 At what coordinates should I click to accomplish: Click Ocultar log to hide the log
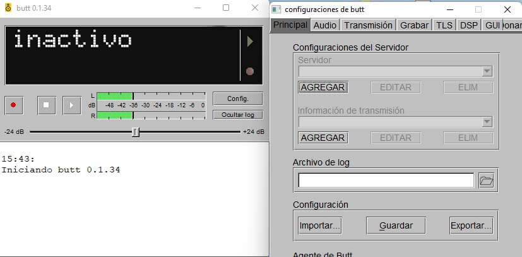pos(238,115)
